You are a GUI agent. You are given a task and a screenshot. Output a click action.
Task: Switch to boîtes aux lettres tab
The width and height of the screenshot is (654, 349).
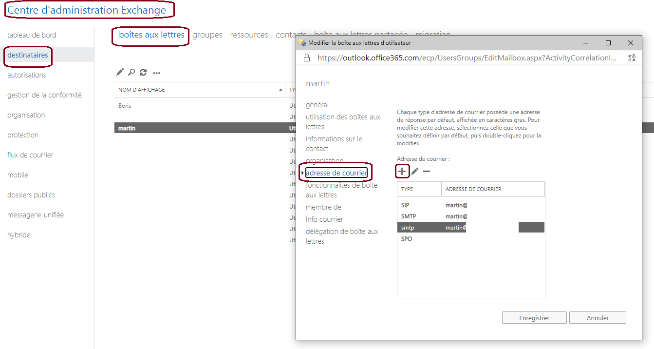pyautogui.click(x=152, y=35)
